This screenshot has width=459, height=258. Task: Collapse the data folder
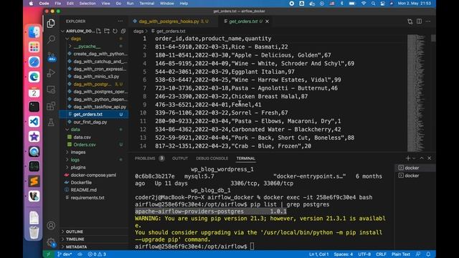click(67, 129)
